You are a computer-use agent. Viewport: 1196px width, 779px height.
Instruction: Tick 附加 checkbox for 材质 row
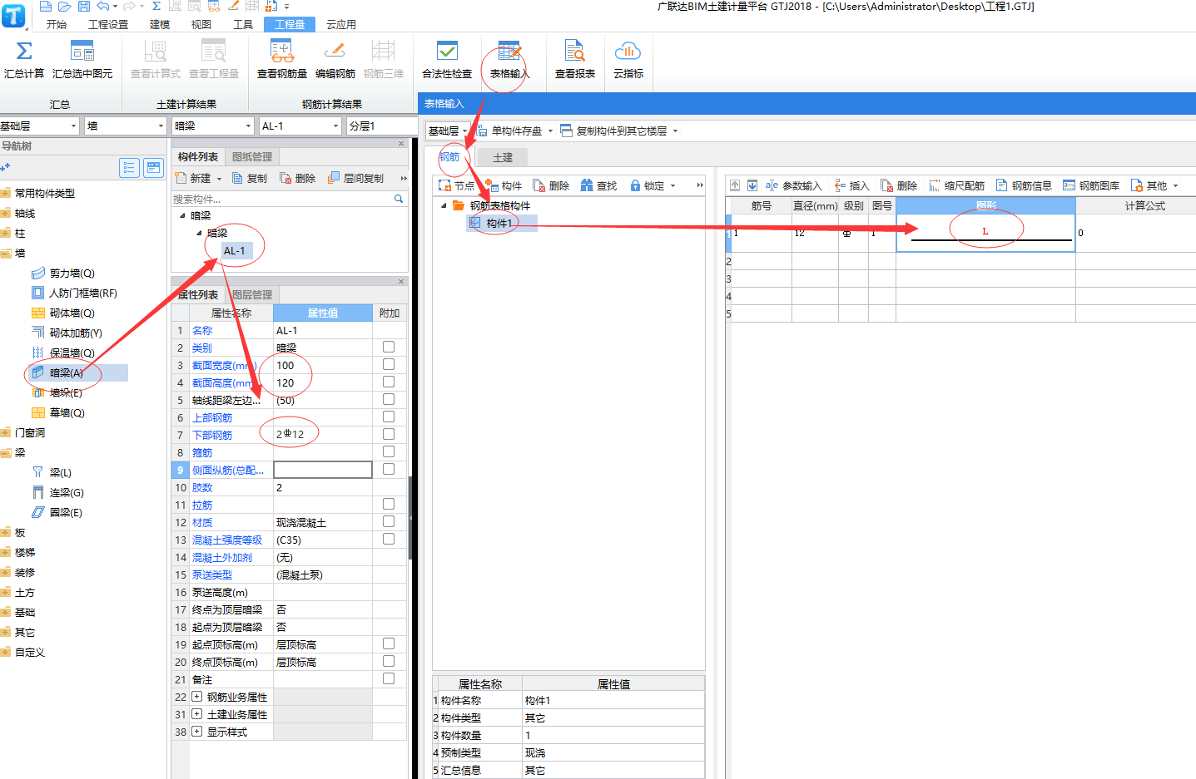point(389,521)
